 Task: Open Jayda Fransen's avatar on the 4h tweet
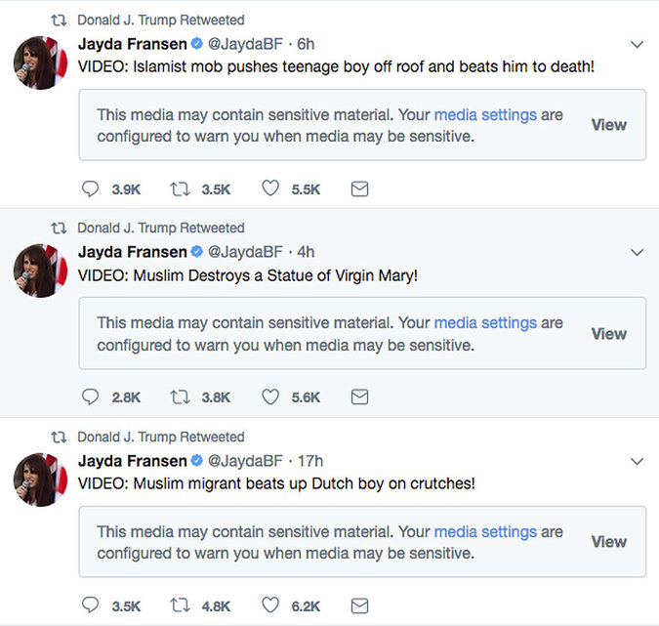pos(40,271)
